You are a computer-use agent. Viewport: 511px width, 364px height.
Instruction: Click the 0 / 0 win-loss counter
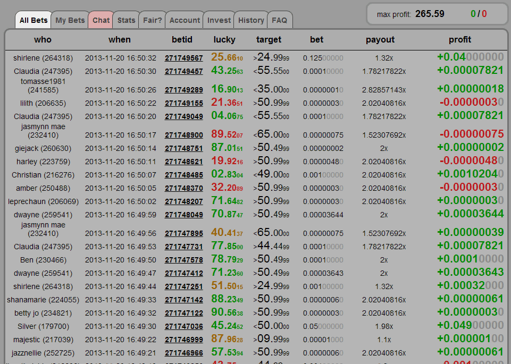pyautogui.click(x=479, y=14)
